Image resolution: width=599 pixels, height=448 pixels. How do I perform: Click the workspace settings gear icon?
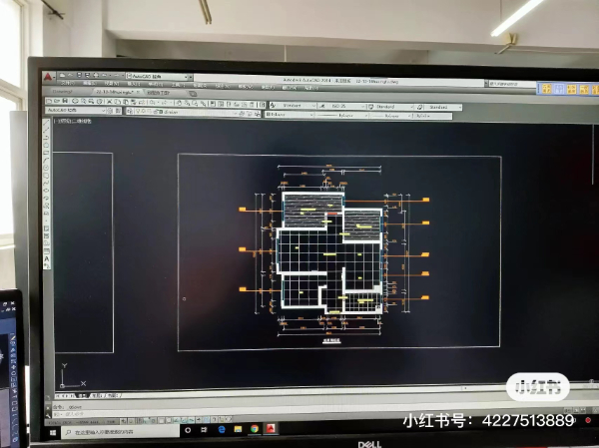pyautogui.click(x=109, y=111)
